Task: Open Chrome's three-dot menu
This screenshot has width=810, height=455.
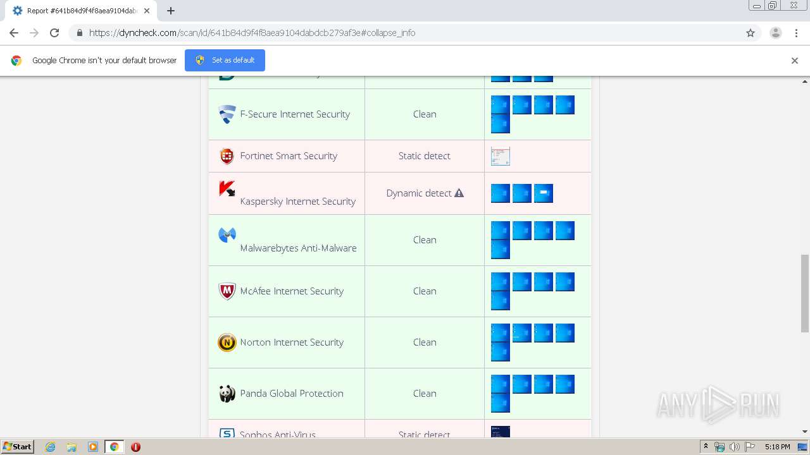Action: point(797,33)
